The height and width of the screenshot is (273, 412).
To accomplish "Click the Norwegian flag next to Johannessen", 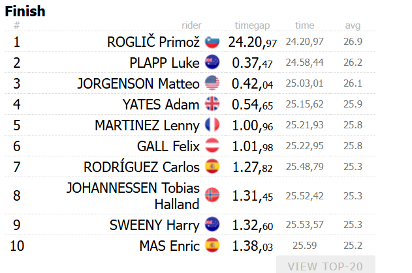I will coord(212,195).
